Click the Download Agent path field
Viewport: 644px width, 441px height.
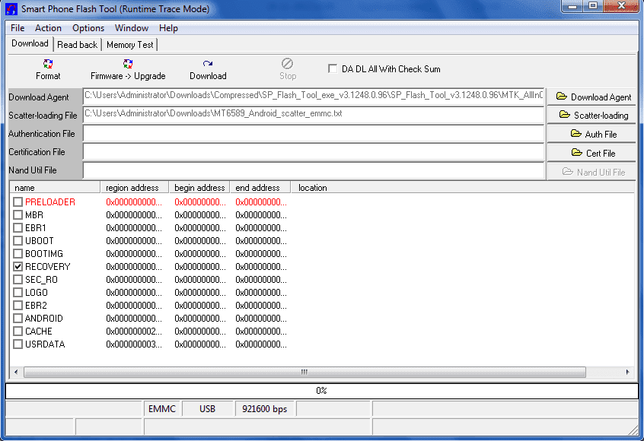click(x=314, y=96)
